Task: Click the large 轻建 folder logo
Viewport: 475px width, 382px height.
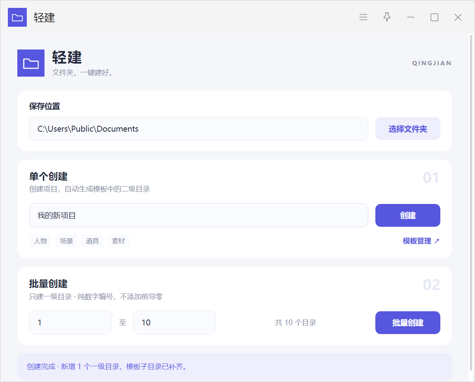Action: 31,63
